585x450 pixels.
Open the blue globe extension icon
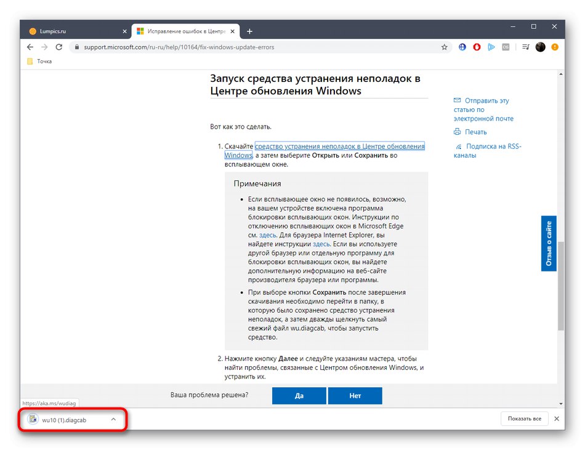pos(462,47)
